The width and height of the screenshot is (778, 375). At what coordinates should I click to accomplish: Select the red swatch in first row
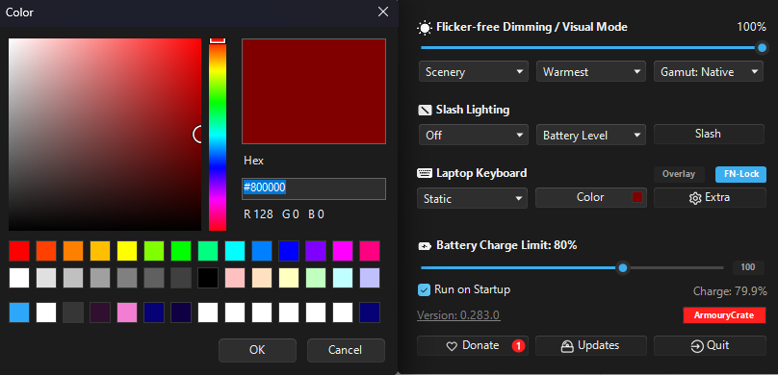(x=19, y=251)
